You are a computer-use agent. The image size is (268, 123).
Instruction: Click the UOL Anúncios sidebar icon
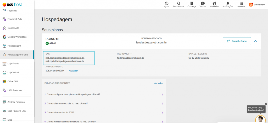[4, 90]
